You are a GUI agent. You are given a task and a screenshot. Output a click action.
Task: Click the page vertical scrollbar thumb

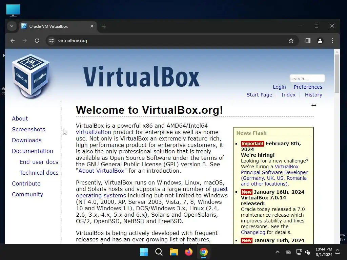coord(337,73)
